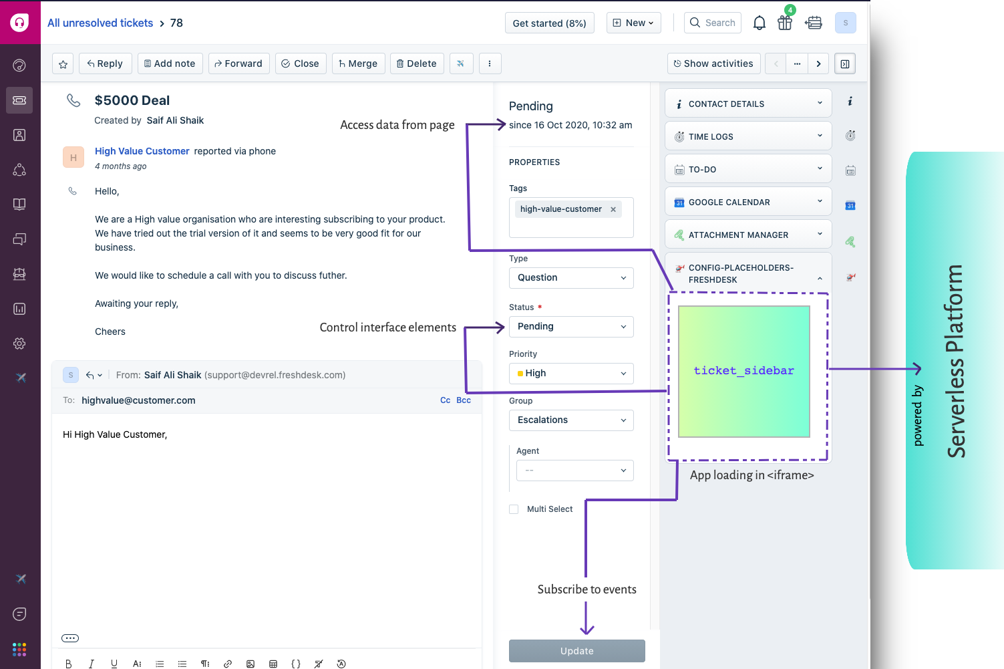Viewport: 1004px width, 669px height.
Task: Click the notifications bell icon
Action: click(x=759, y=22)
